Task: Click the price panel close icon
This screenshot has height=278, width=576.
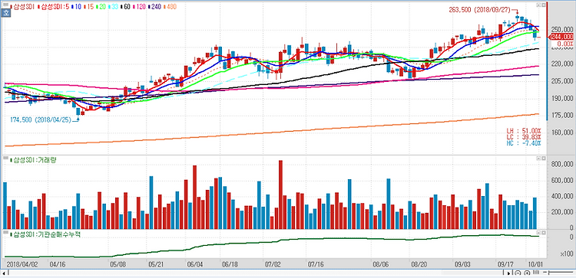Action: 543,5
